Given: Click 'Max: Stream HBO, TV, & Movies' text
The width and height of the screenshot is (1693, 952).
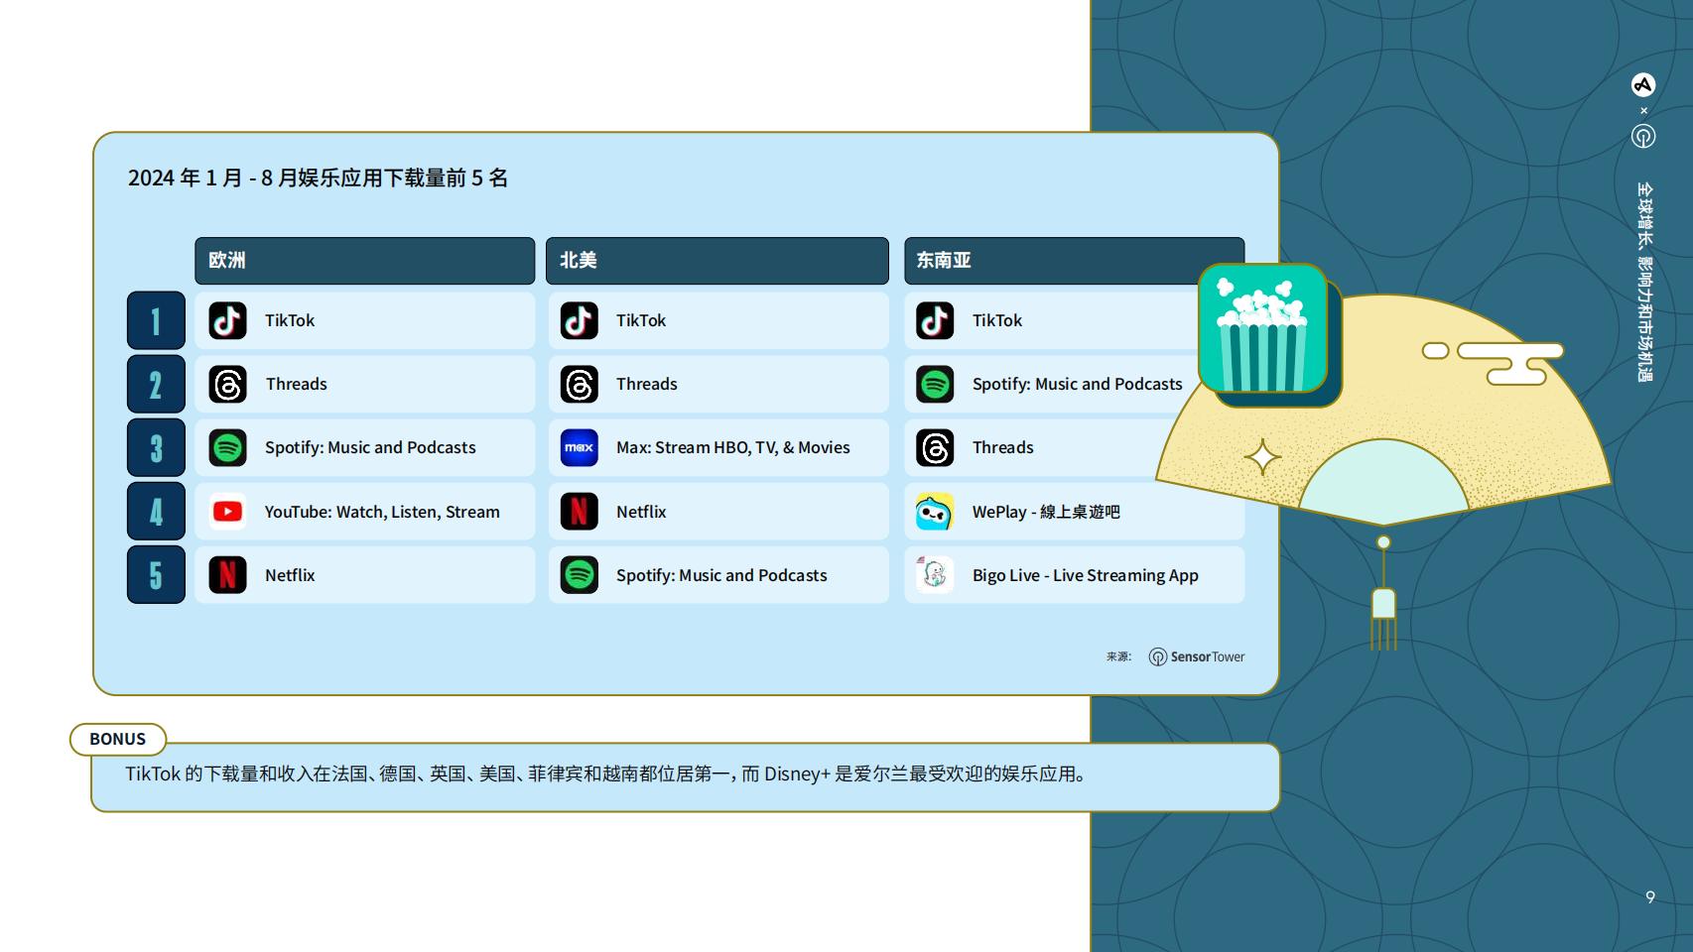Looking at the screenshot, I should click(733, 447).
